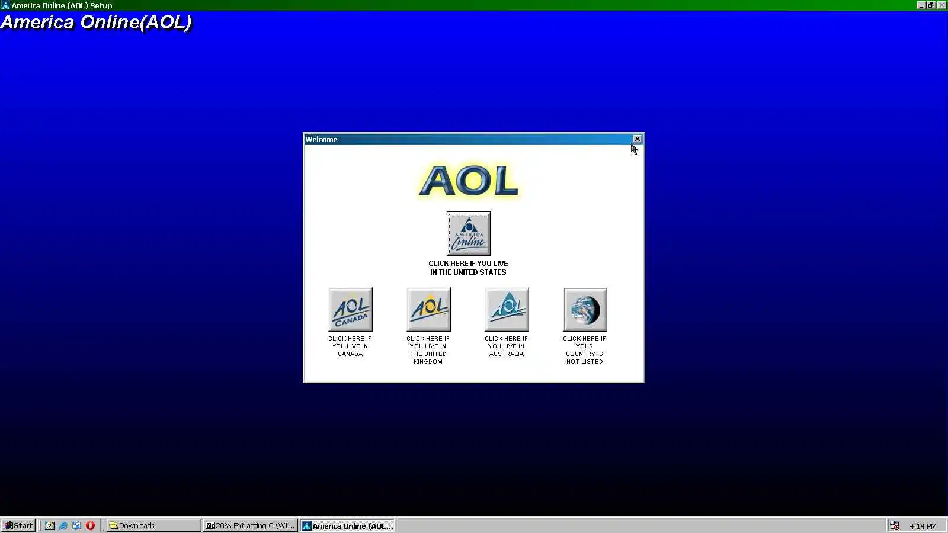Open the Task Scheduler tray icon

(895, 525)
